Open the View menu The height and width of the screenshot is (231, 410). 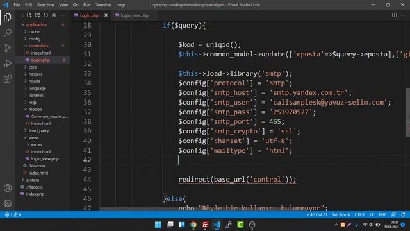[x=63, y=5]
